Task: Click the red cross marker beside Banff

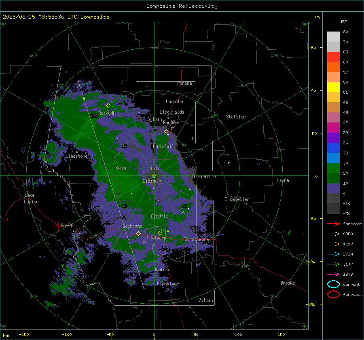Action: [57, 226]
